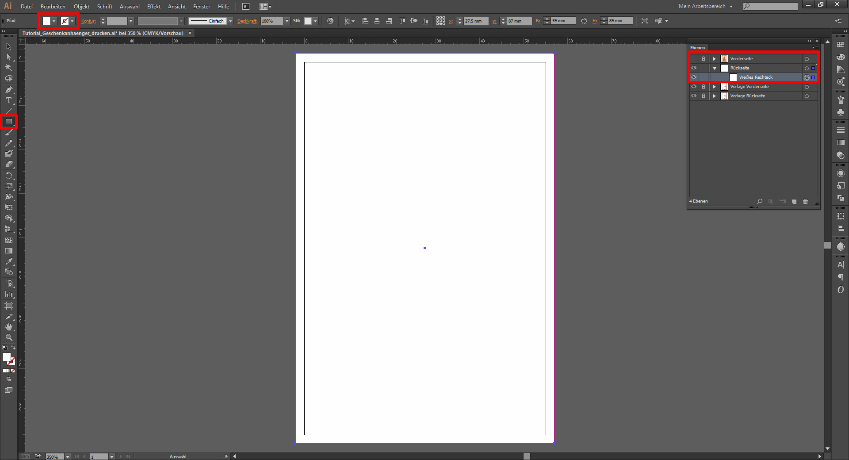The image size is (849, 460).
Task: Open the Effekt menu
Action: click(153, 7)
